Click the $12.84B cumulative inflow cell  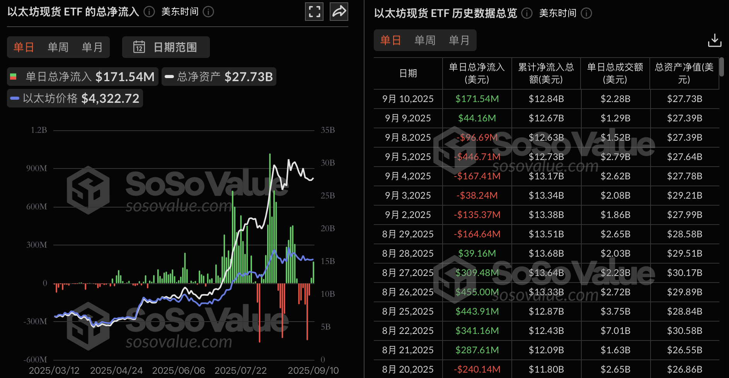(546, 99)
